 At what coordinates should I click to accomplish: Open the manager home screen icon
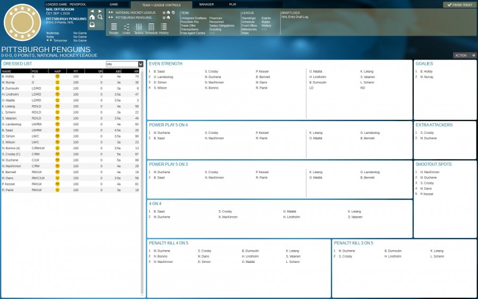click(x=92, y=18)
